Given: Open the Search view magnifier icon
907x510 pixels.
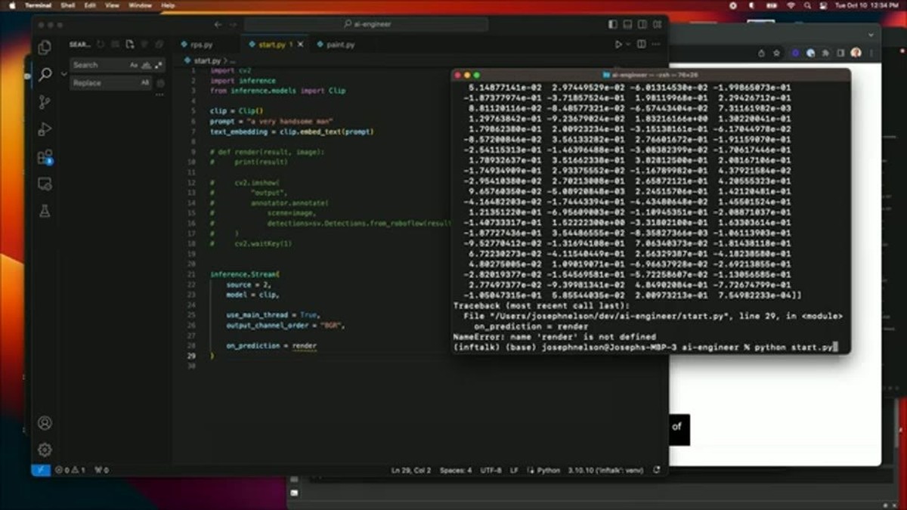Looking at the screenshot, I should click(45, 74).
